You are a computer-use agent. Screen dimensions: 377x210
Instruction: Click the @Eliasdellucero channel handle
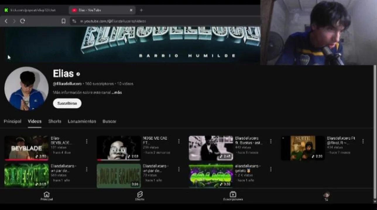[67, 84]
